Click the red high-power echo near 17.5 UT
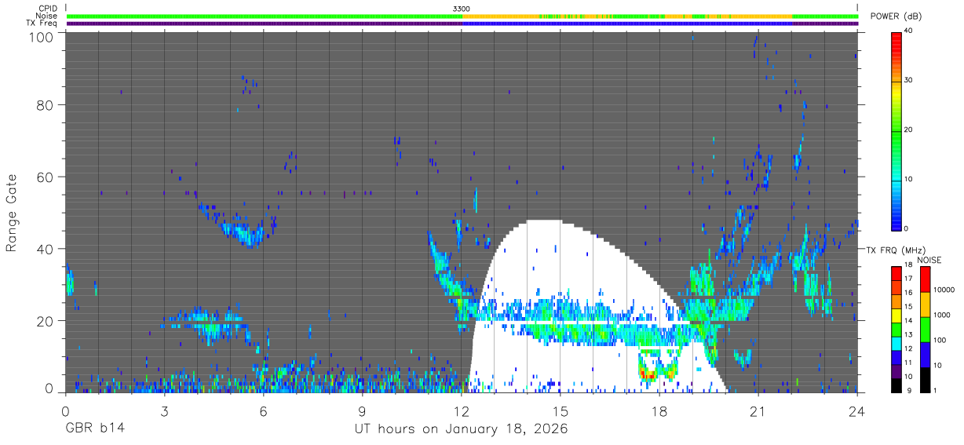 click(648, 376)
